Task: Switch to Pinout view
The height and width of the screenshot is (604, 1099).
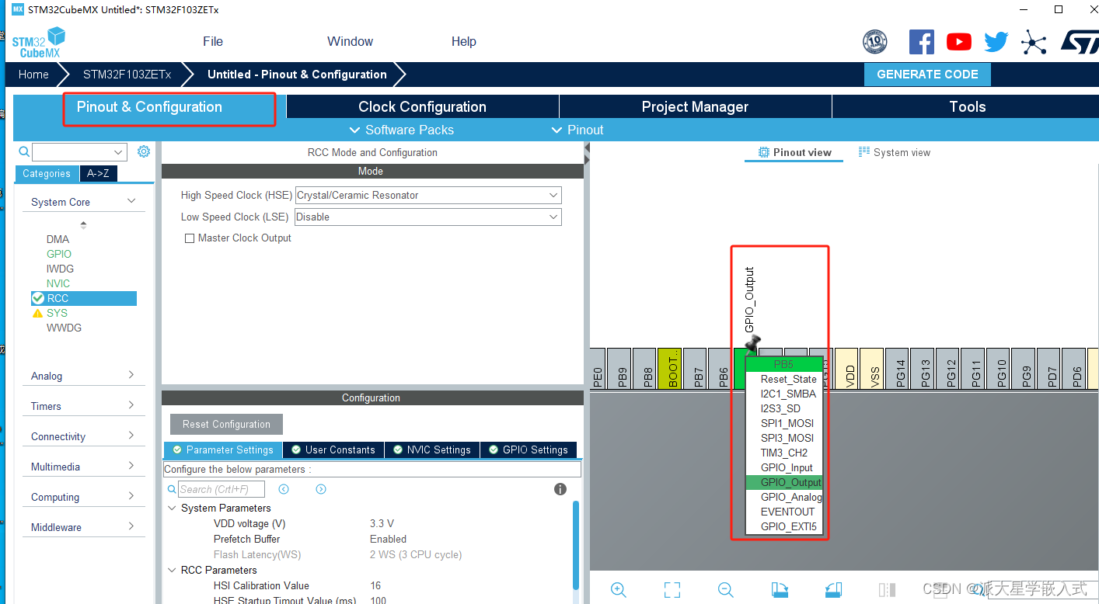Action: 795,152
